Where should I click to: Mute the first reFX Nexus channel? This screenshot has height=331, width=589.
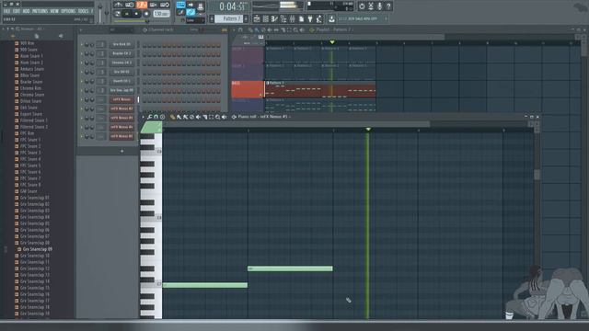(x=82, y=99)
